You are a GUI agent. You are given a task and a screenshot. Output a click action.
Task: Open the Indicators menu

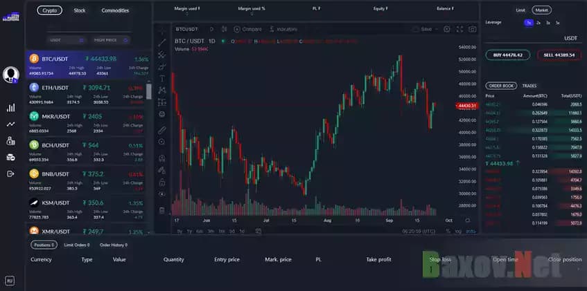click(x=283, y=29)
